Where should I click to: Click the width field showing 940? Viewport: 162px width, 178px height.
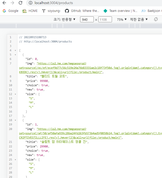coord(87,19)
